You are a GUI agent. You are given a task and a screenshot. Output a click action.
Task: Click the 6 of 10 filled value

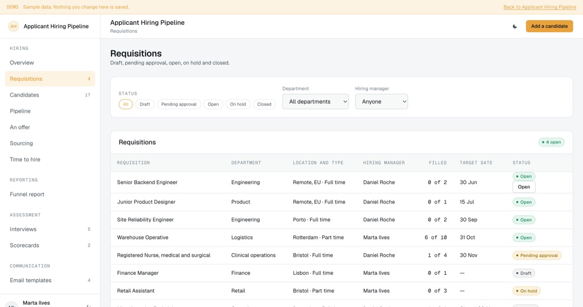click(x=436, y=237)
